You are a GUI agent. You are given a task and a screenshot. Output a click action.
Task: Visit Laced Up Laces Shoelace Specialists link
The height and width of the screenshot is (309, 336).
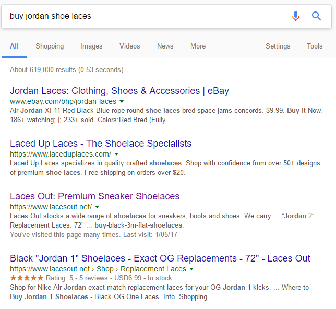coord(101,144)
